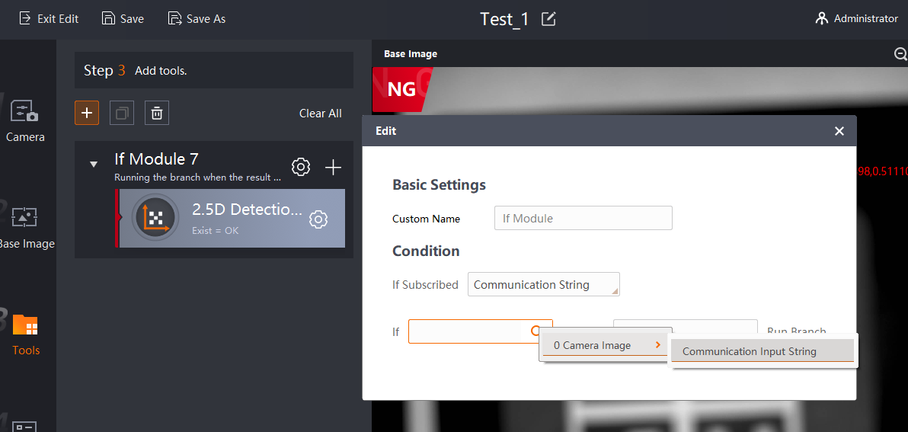Viewport: 908px width, 432px height.
Task: Save the current project
Action: click(x=123, y=18)
